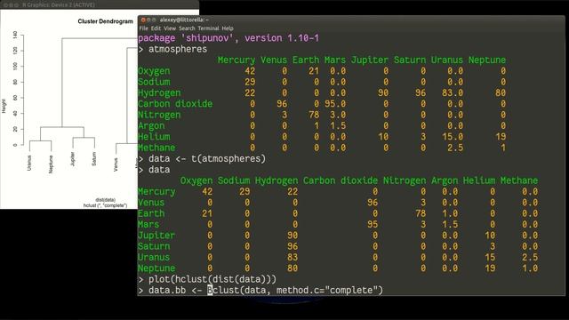Click the Sodium row label in first table
This screenshot has height=320, width=569.
(154, 82)
